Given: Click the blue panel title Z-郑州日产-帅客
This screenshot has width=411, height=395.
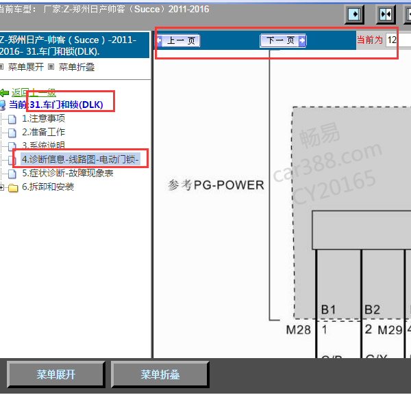Looking at the screenshot, I should coord(75,46).
